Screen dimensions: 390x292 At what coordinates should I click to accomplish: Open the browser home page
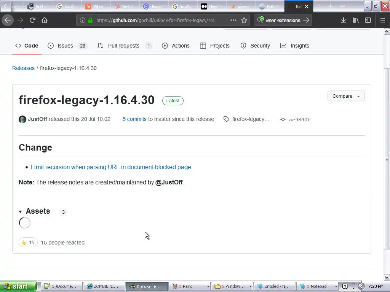45,20
